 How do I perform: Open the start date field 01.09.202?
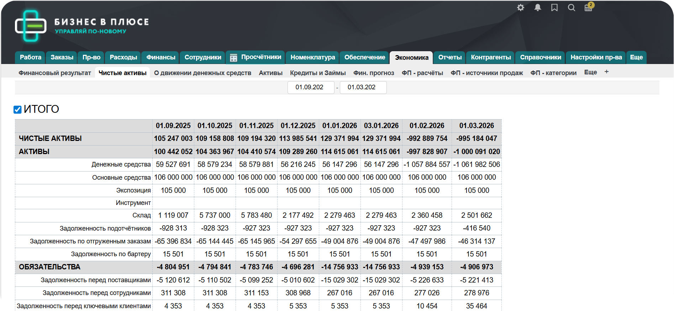click(310, 87)
